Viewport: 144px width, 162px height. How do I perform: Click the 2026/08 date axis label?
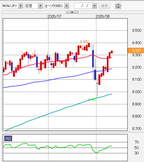tap(103, 16)
